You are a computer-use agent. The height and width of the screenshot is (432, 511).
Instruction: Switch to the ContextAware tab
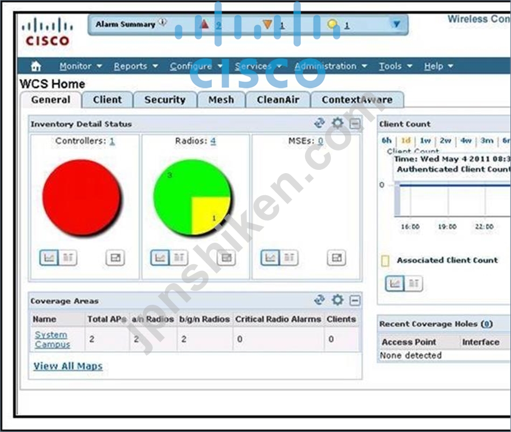[357, 100]
